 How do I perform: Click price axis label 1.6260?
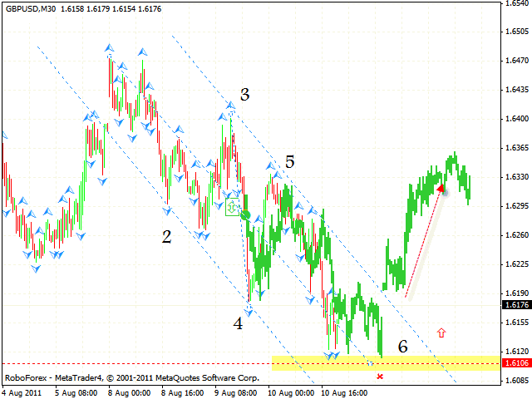[517, 235]
